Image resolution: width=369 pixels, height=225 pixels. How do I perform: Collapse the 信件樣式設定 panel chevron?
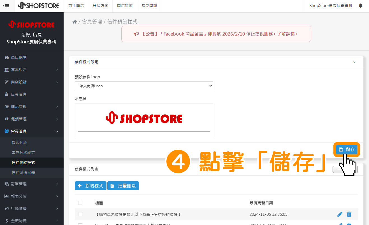(354, 62)
